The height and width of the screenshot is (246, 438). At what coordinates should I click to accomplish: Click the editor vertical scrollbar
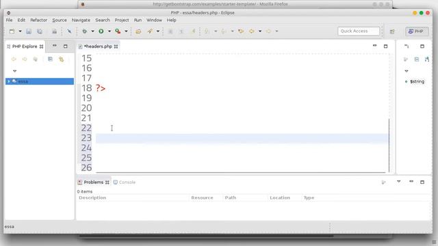[389, 145]
